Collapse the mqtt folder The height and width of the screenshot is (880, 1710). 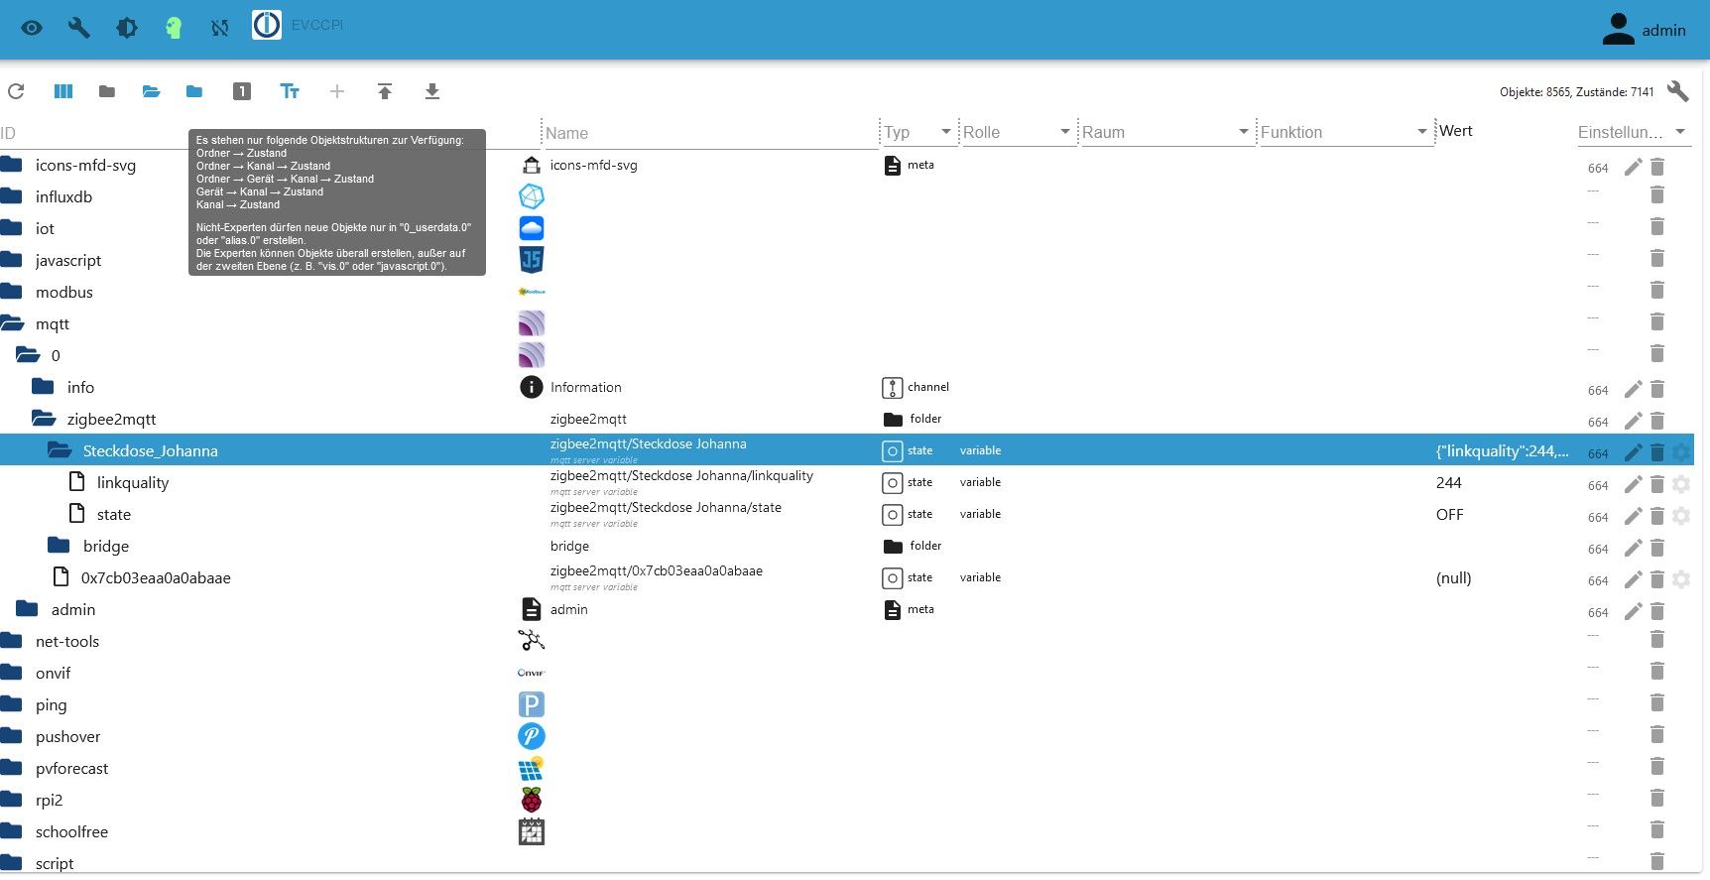point(12,324)
